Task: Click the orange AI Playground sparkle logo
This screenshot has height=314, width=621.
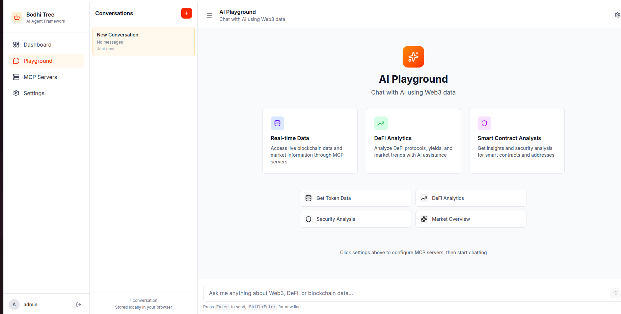Action: [413, 57]
